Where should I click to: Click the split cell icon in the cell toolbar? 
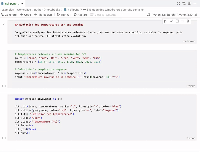tap(177, 21)
